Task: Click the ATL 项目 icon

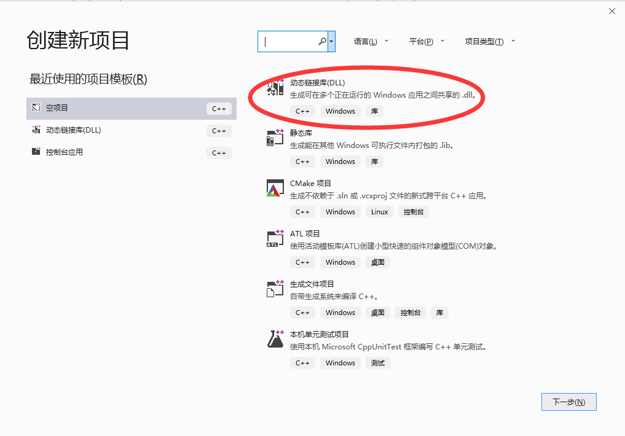Action: point(275,238)
